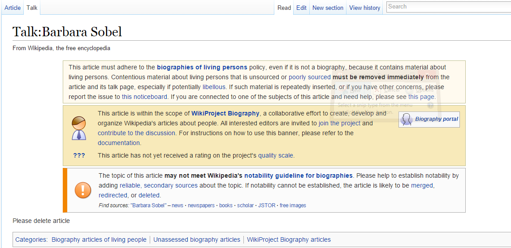Follow the reliable, secondary sources link
This screenshot has width=511, height=248.
(158, 185)
